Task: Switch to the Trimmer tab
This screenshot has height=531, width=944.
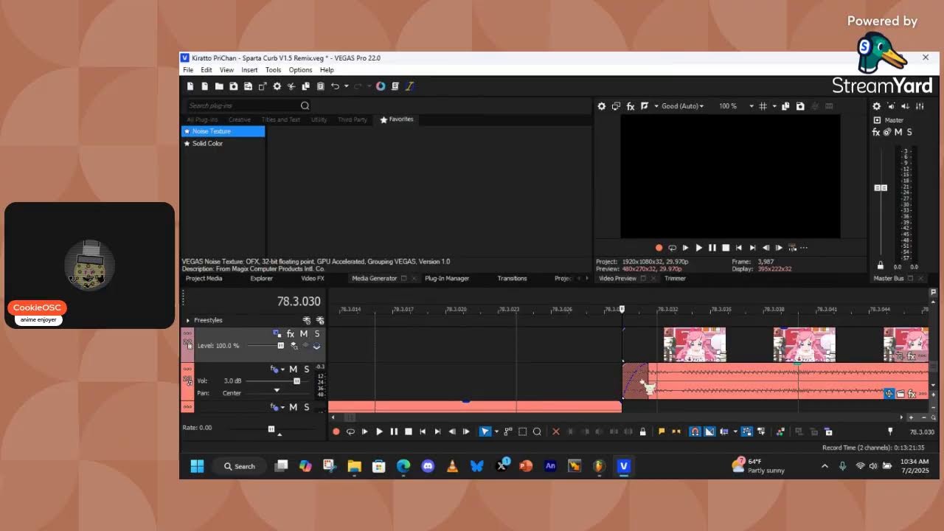Action: click(675, 279)
